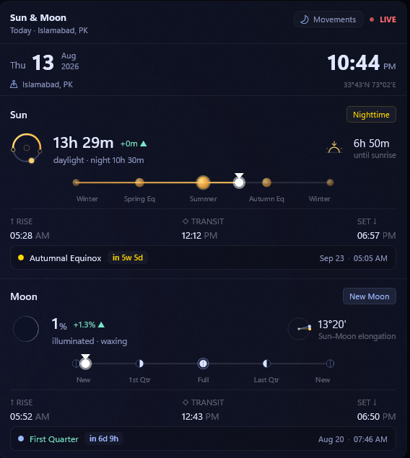This screenshot has height=458, width=410.
Task: Click the Spring Eq marker on sun timeline
Action: point(140,182)
